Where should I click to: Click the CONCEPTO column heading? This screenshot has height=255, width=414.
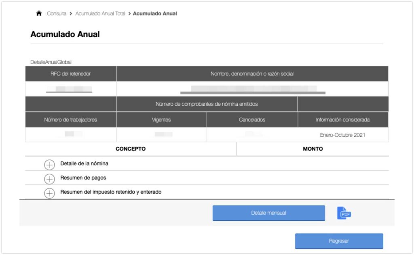tap(131, 149)
